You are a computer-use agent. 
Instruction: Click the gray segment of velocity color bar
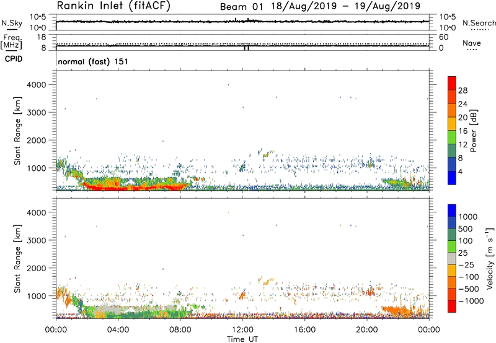(452, 259)
